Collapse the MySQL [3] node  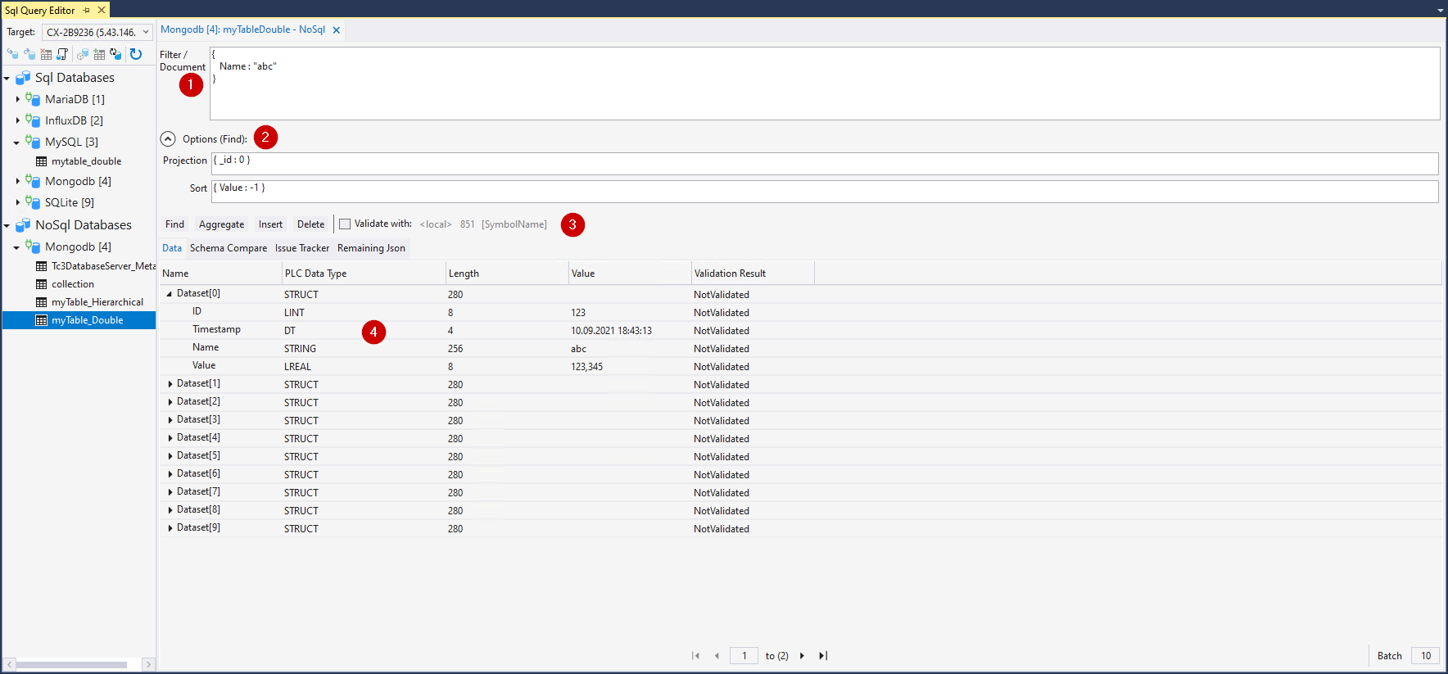[x=16, y=142]
